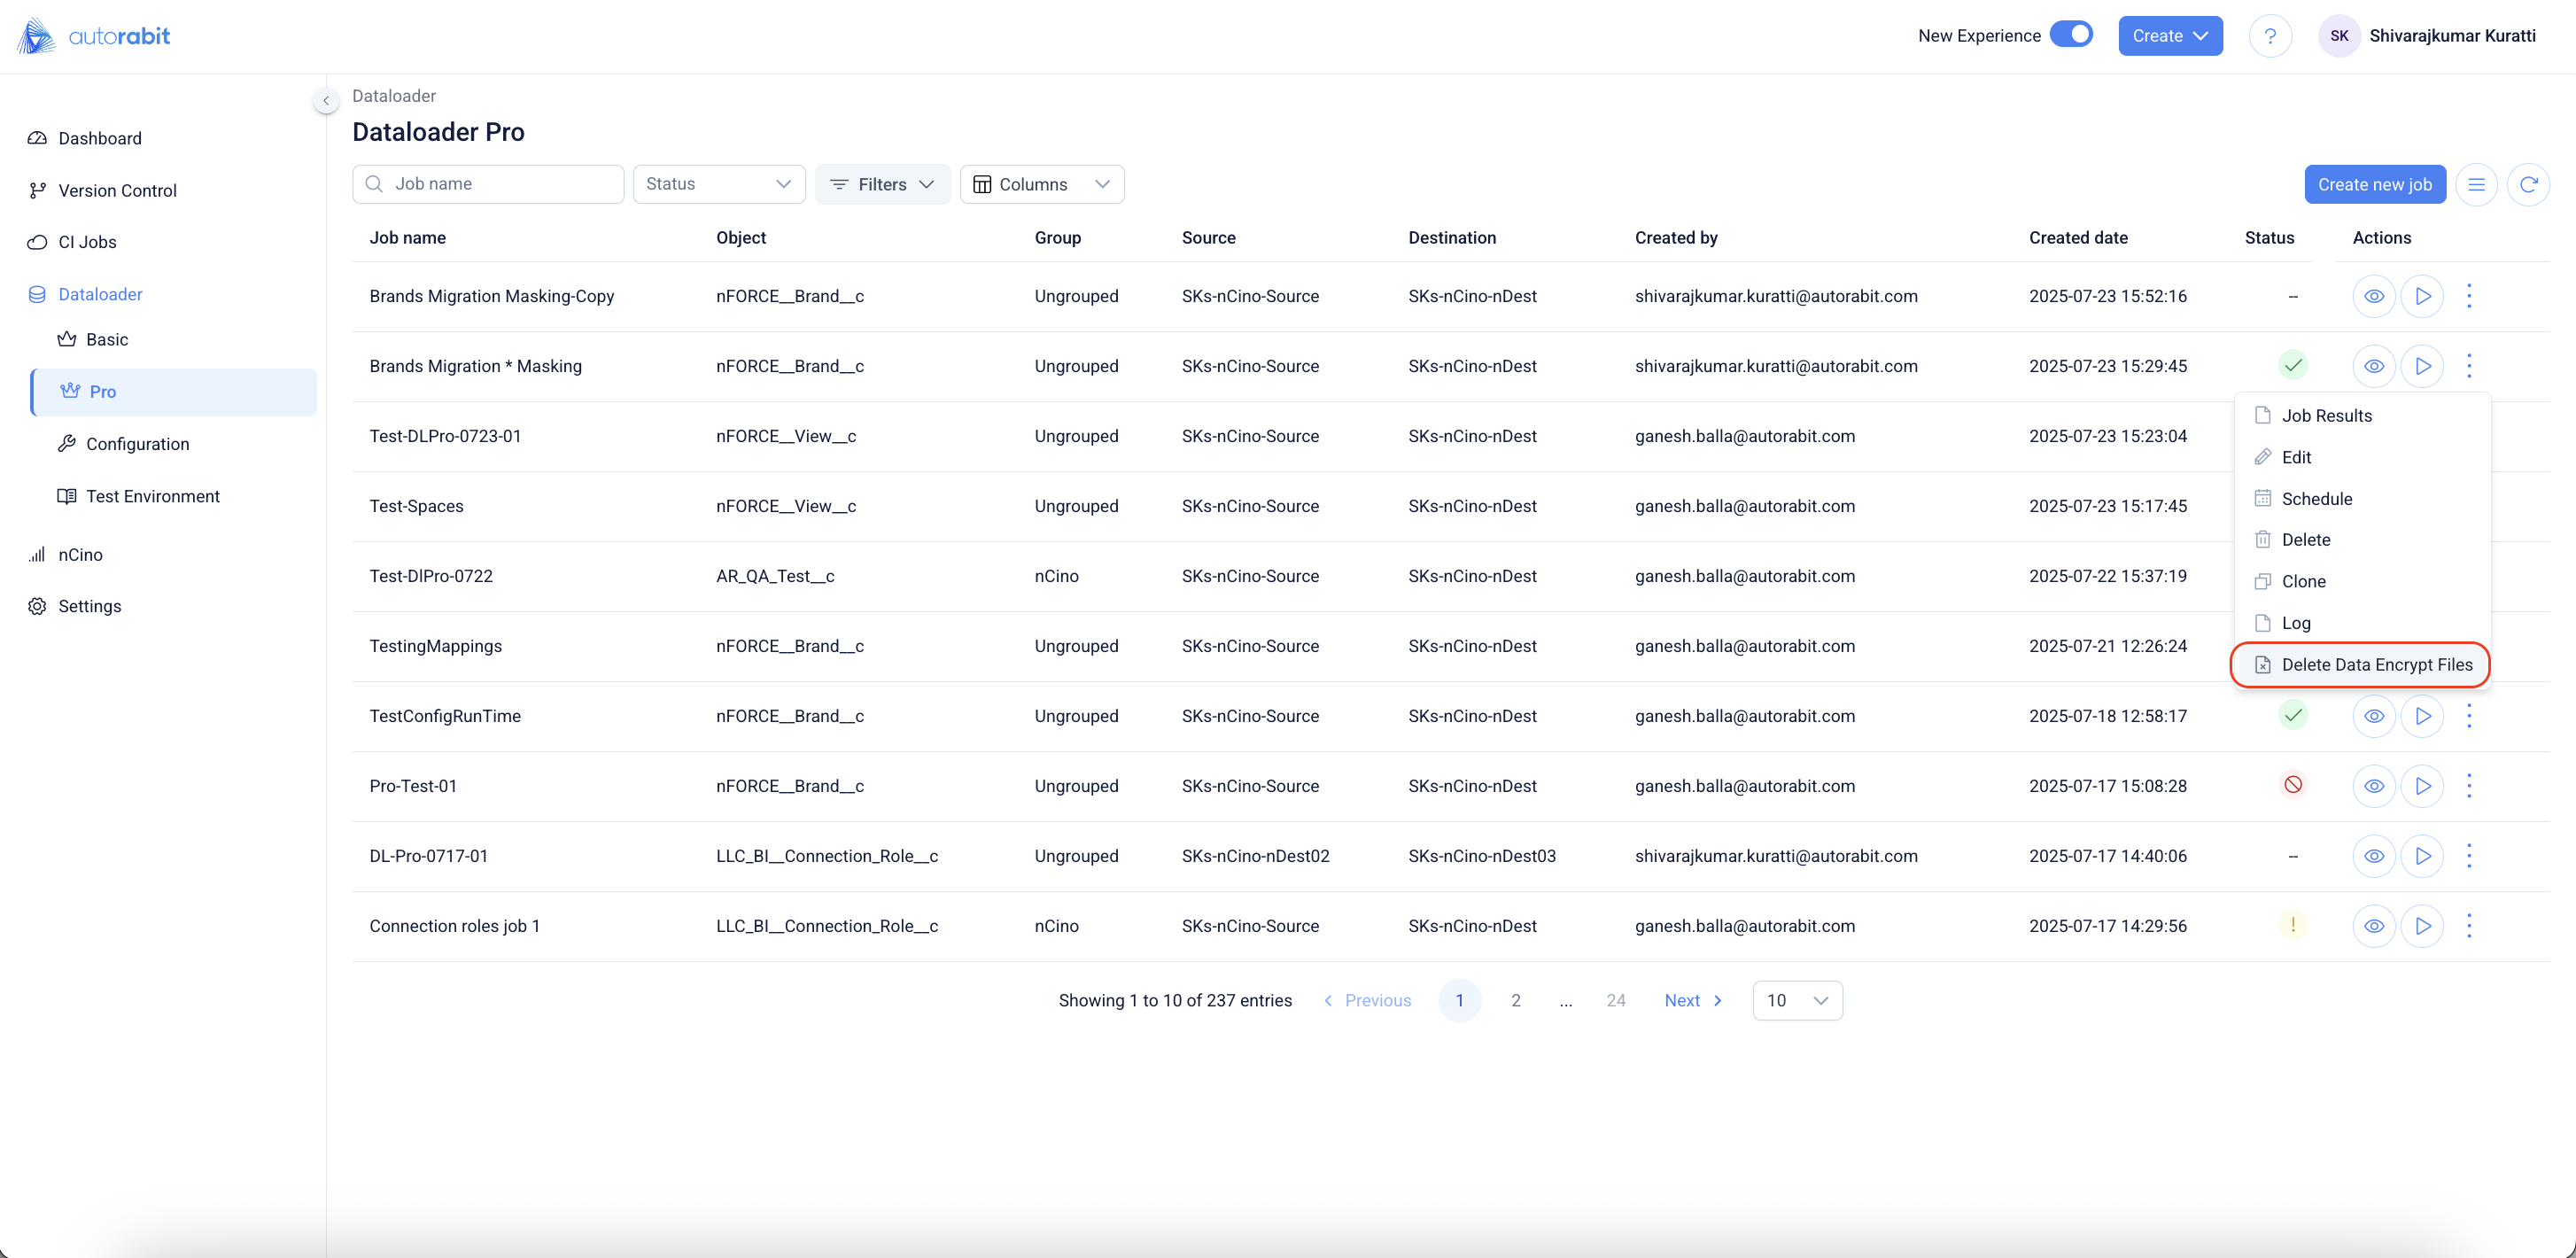Click refresh icon beside Create new job
This screenshot has height=1258, width=2576.
pos(2528,184)
